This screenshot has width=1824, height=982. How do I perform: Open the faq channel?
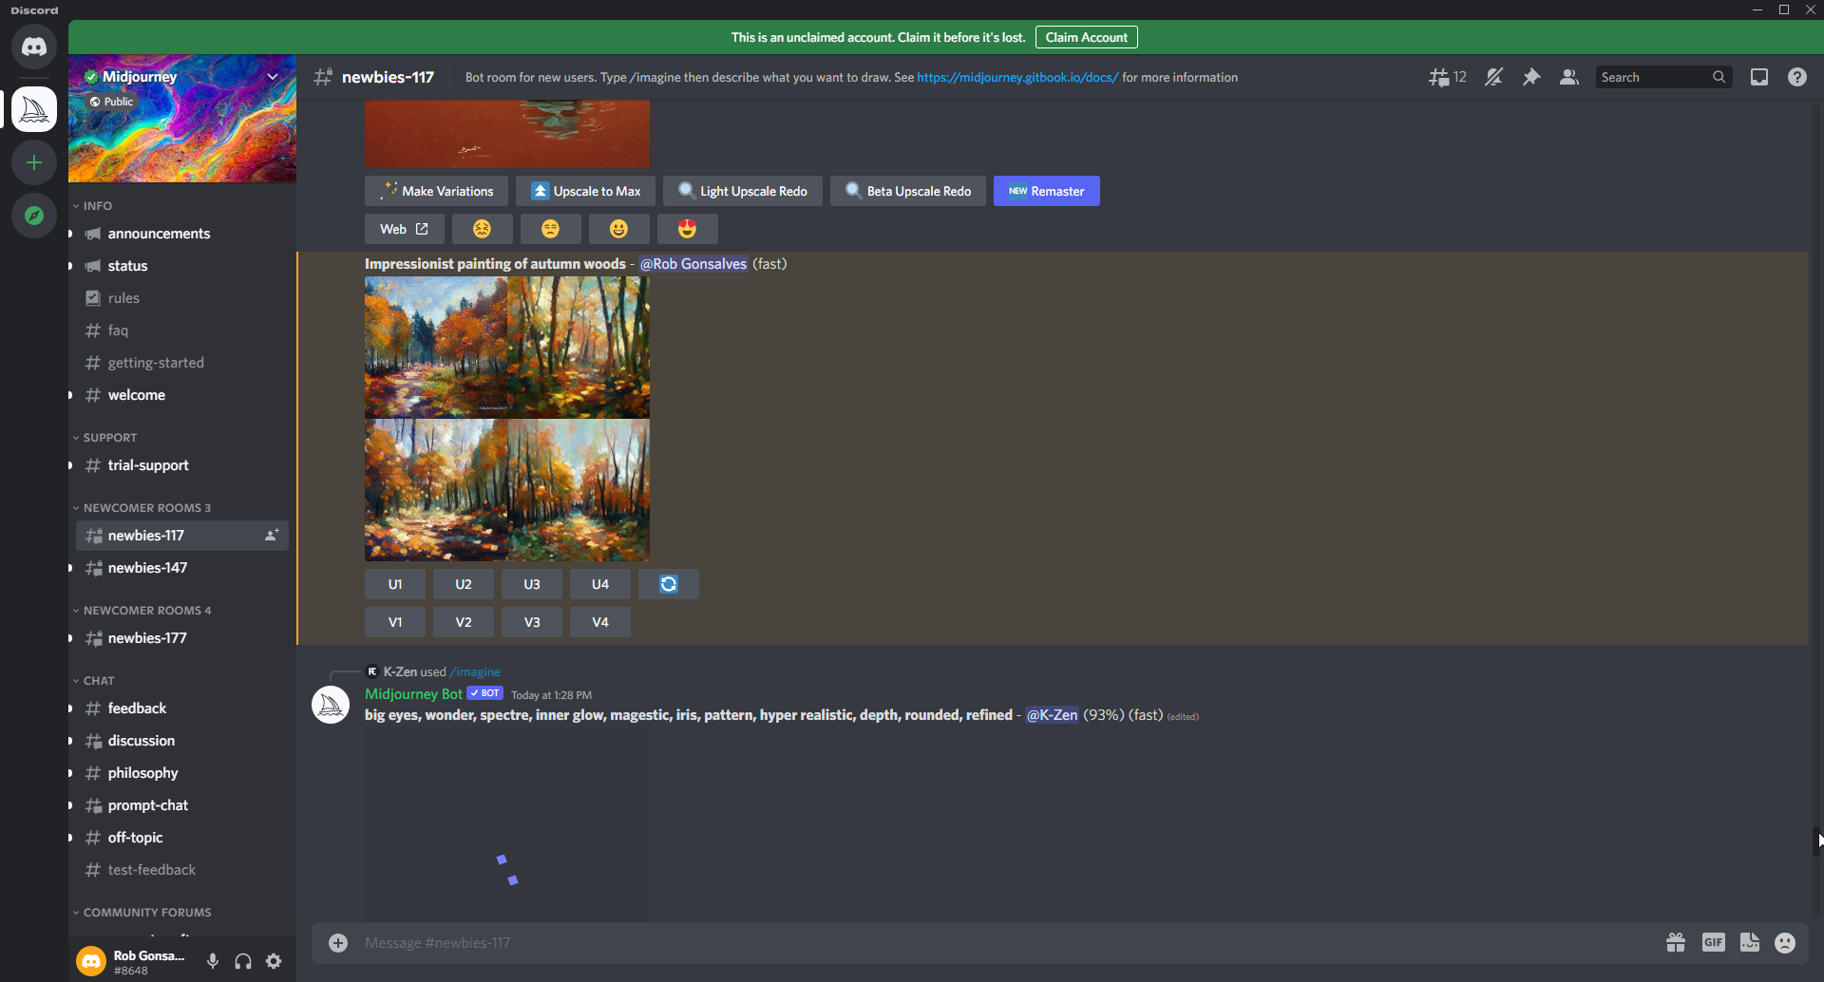click(x=182, y=330)
